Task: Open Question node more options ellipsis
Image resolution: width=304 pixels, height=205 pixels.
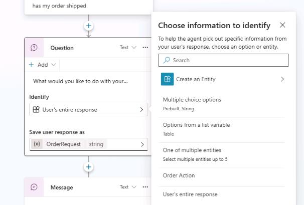Action: (145, 48)
